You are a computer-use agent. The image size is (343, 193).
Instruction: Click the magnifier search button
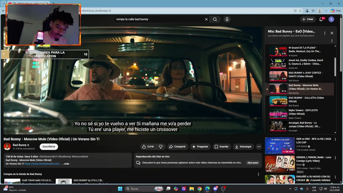pyautogui.click(x=215, y=19)
